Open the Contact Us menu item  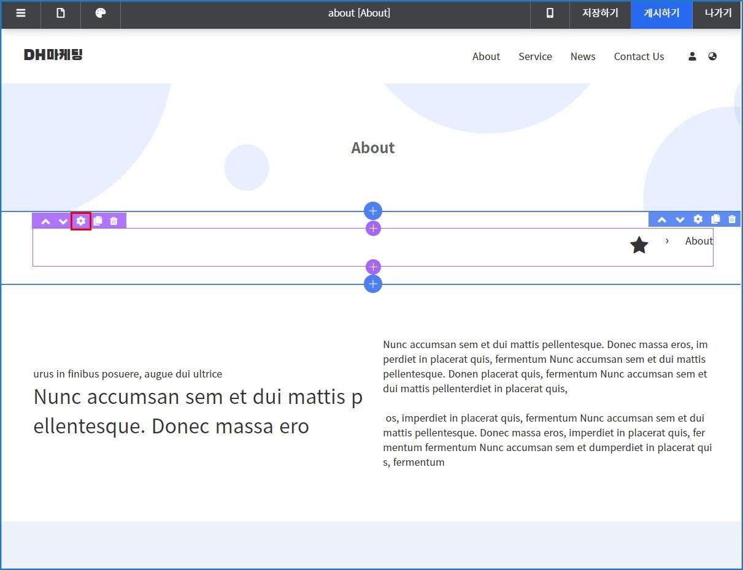(639, 56)
